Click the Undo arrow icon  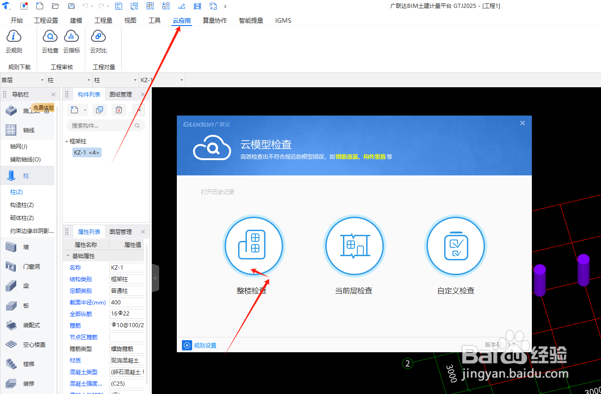(x=85, y=6)
